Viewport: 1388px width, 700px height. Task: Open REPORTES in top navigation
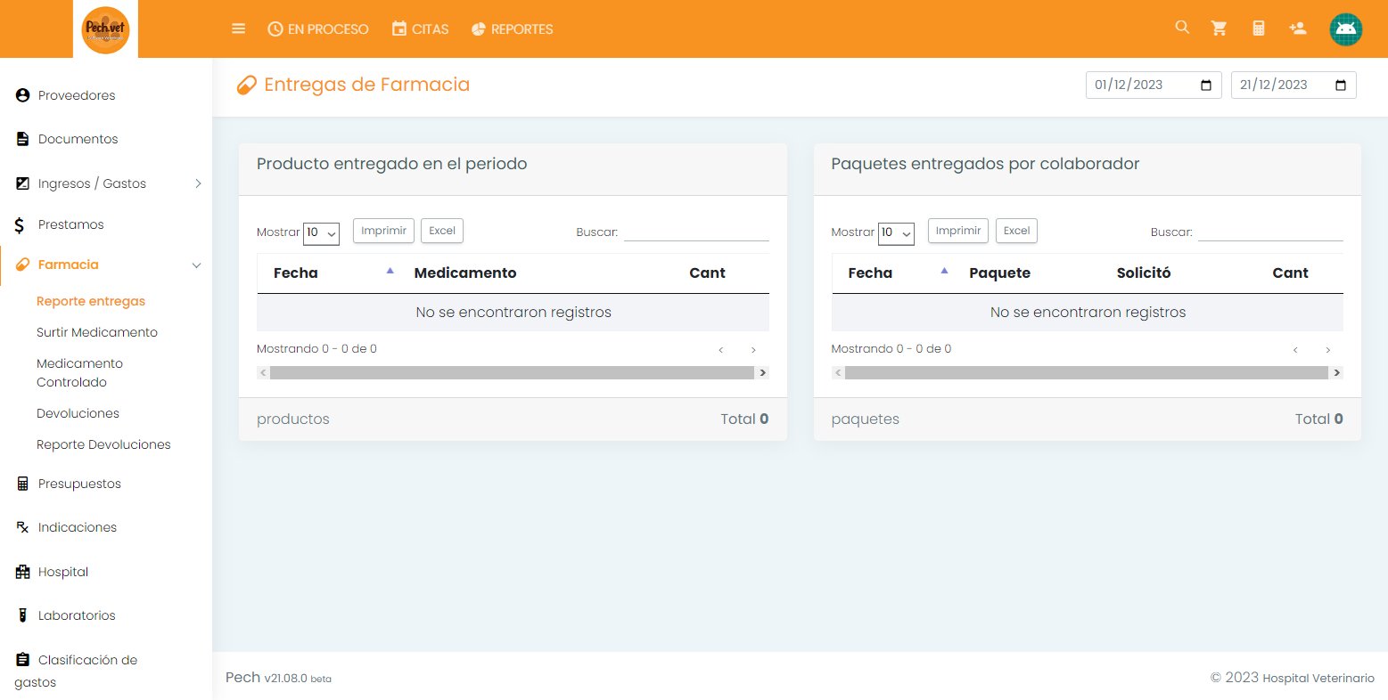(x=512, y=29)
